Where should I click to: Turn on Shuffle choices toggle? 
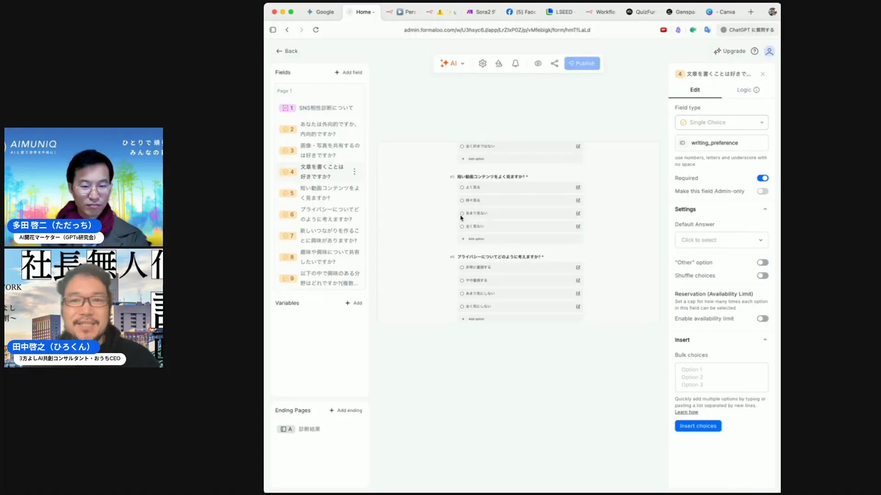tap(762, 276)
